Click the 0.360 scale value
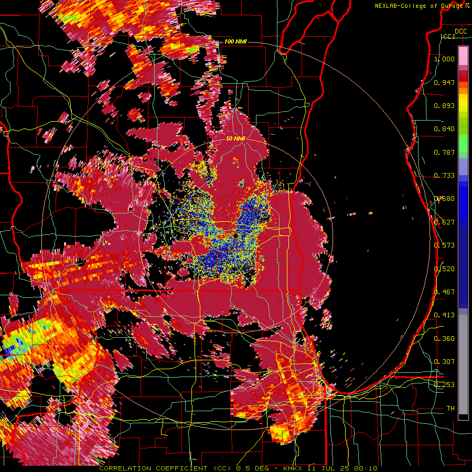The width and height of the screenshot is (472, 472). coord(444,339)
